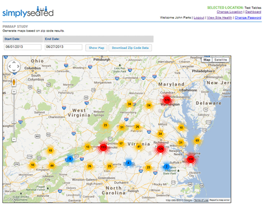Click the Show Map button
The width and height of the screenshot is (264, 207).
pos(96,47)
